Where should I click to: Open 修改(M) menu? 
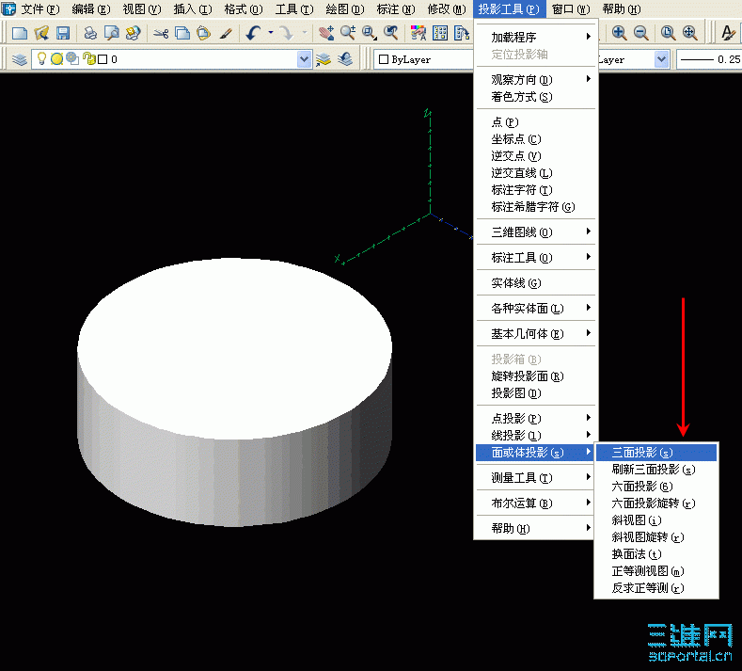coord(447,9)
